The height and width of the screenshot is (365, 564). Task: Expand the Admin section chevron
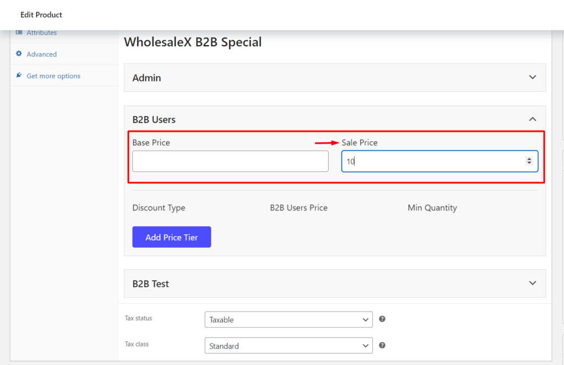tap(533, 77)
